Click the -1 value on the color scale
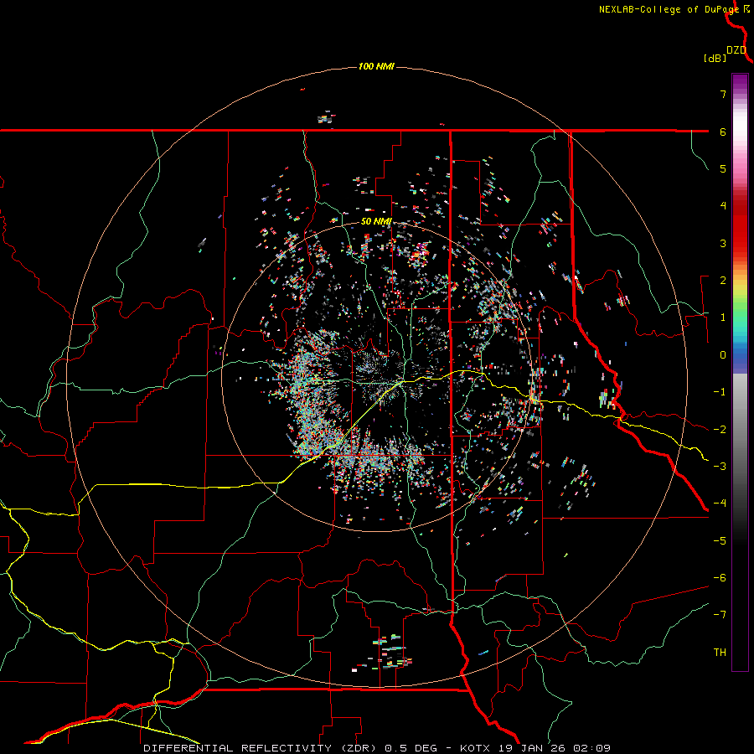Image resolution: width=754 pixels, height=754 pixels. (720, 392)
